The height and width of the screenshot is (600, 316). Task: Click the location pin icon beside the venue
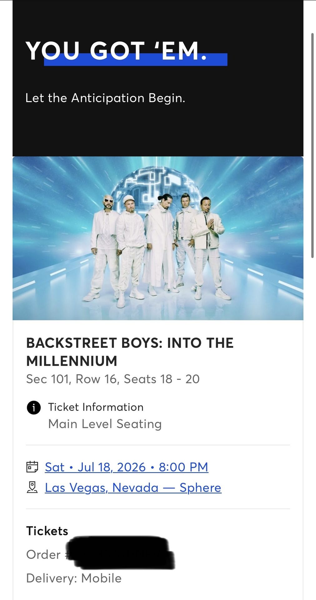pos(32,487)
